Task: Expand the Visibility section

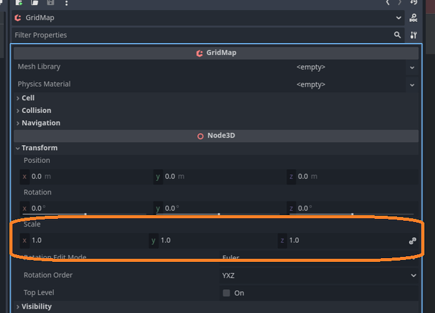Action: pyautogui.click(x=216, y=307)
